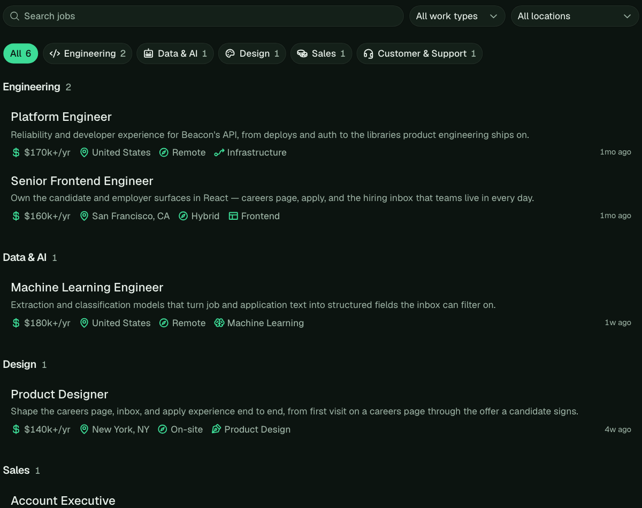
Task: Click the $170k+/yr salary text
Action: click(x=48, y=152)
